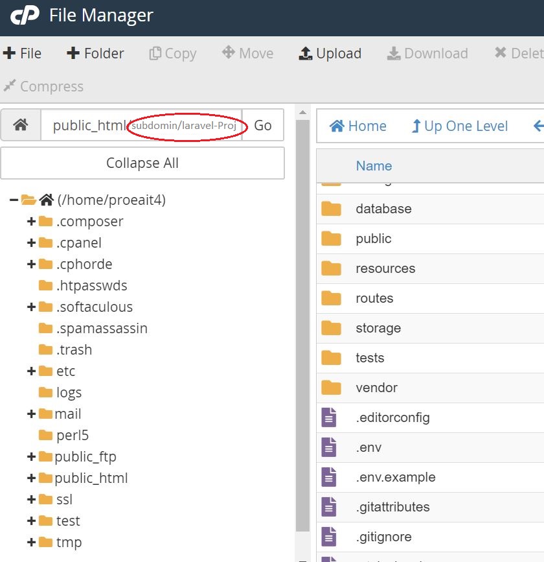
Task: Click the tree panel scrollbar up arrow
Action: click(302, 112)
